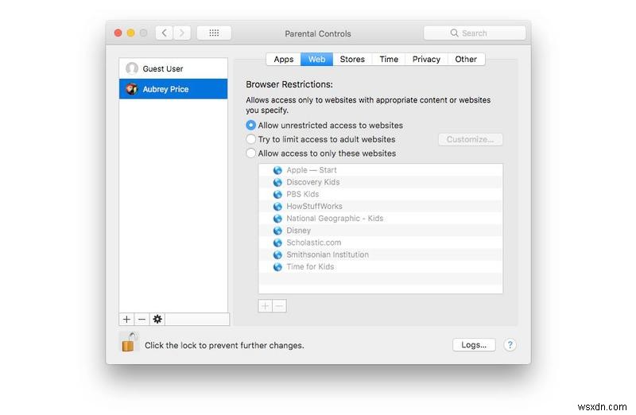
Task: Close the Parental Controls window
Action: click(x=118, y=33)
